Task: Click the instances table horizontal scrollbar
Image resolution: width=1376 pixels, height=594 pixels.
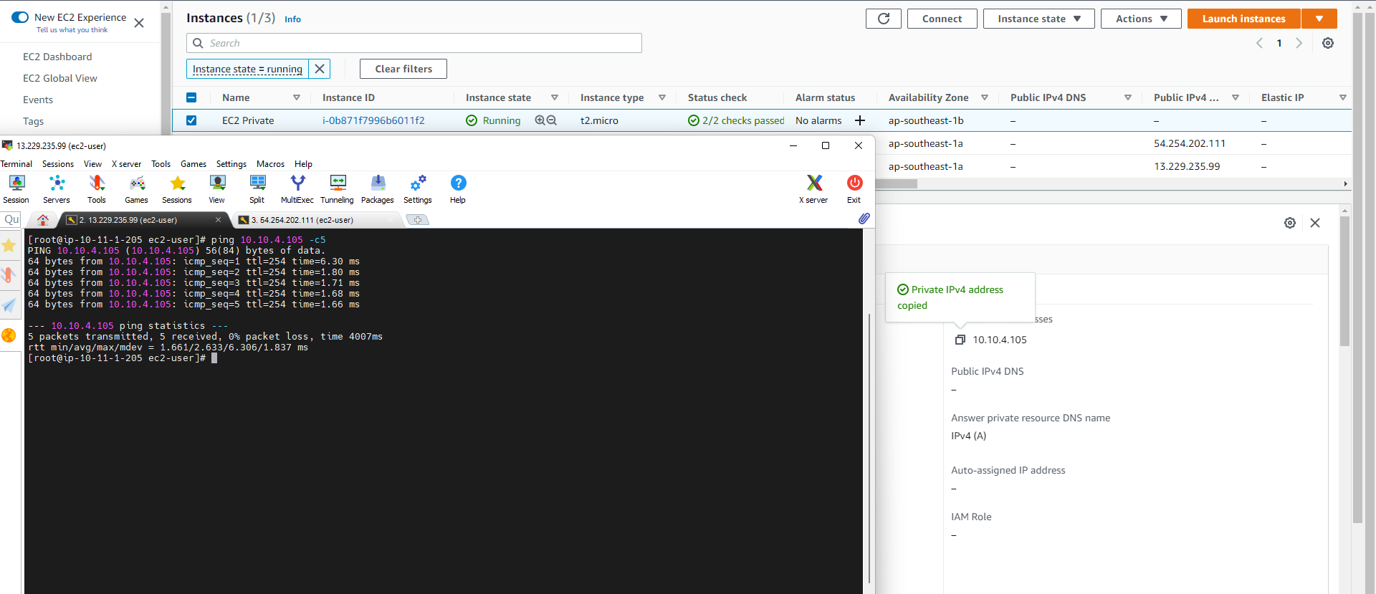Action: click(896, 184)
